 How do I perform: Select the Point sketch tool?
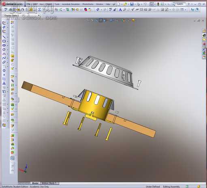[4, 75]
